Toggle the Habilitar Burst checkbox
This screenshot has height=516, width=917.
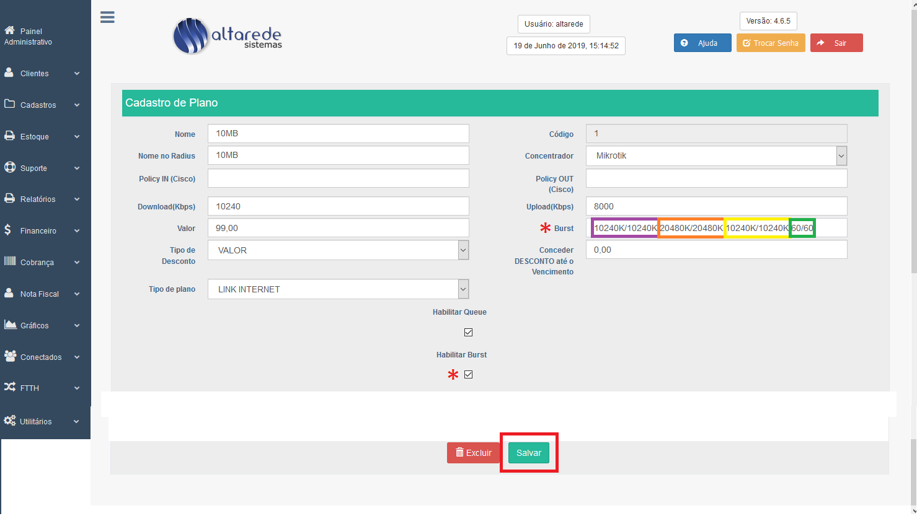pyautogui.click(x=469, y=375)
